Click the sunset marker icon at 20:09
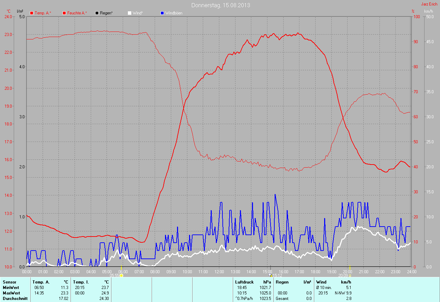 [x=350, y=275]
